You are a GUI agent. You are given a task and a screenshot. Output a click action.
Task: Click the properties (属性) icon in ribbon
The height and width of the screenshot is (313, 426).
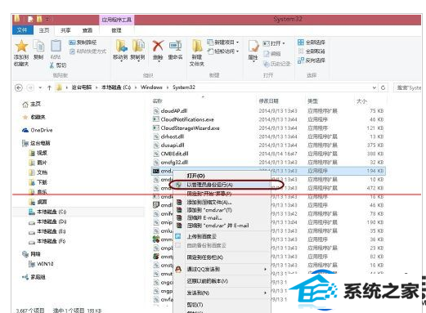click(x=253, y=47)
